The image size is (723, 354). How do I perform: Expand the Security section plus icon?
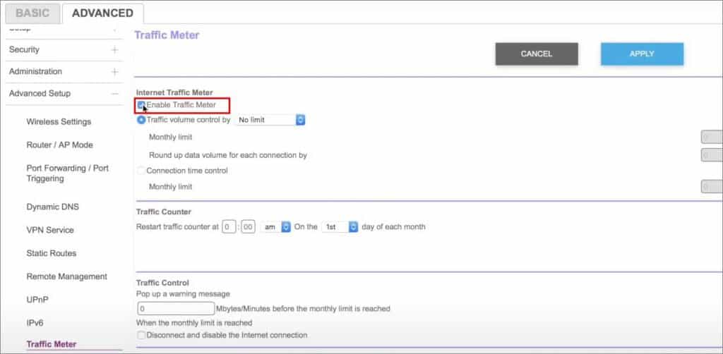[114, 50]
